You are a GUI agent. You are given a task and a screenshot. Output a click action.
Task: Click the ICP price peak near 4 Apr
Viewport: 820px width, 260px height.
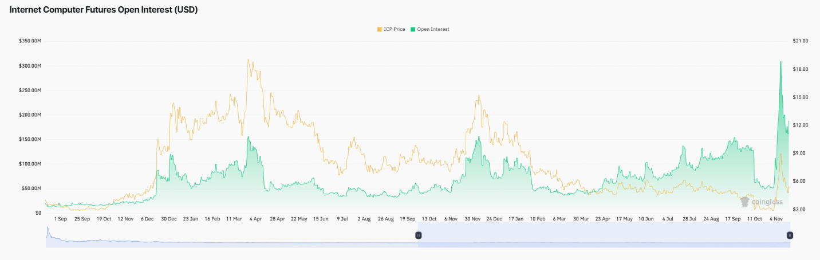pyautogui.click(x=248, y=60)
